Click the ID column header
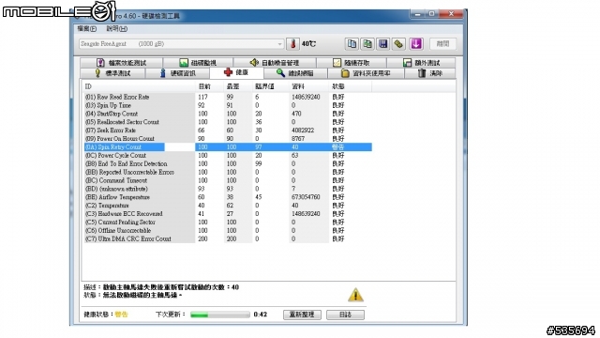600x338 pixels. (139, 86)
